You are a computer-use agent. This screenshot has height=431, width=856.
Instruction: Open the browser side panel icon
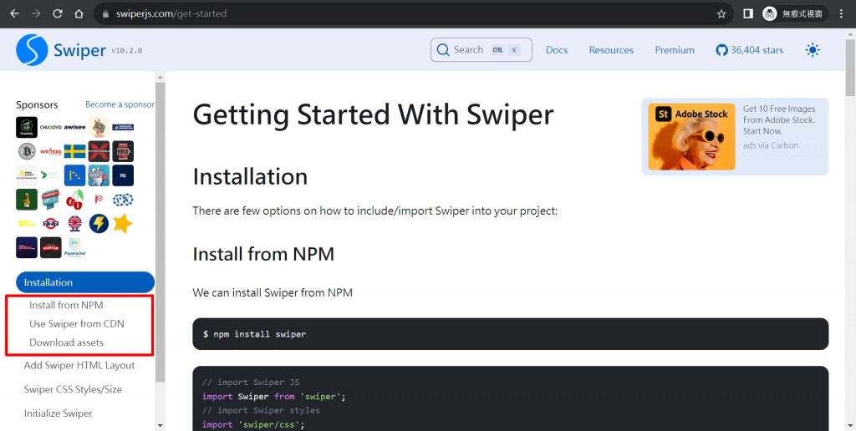[748, 13]
